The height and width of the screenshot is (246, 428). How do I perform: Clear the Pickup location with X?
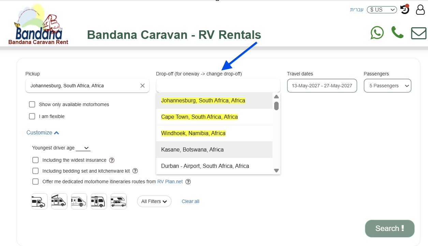pos(143,86)
